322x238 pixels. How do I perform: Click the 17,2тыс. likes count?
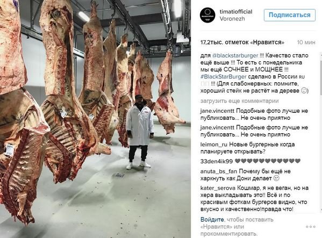(x=242, y=42)
